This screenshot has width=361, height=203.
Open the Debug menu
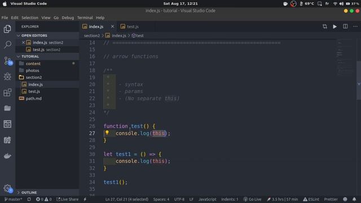click(68, 17)
